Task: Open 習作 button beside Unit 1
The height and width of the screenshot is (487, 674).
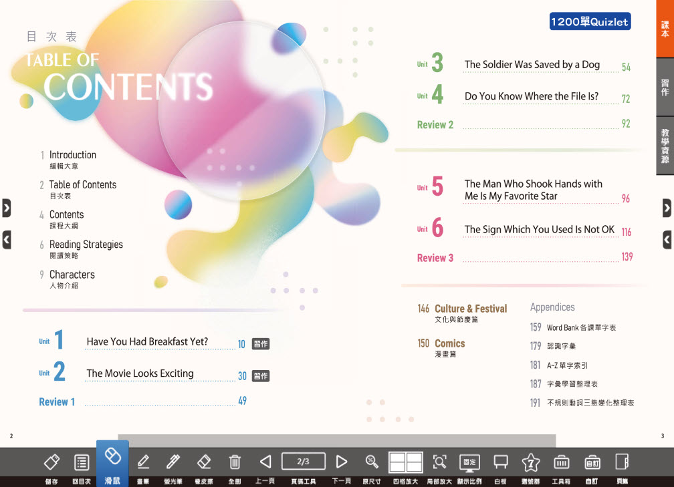Action: click(x=261, y=344)
